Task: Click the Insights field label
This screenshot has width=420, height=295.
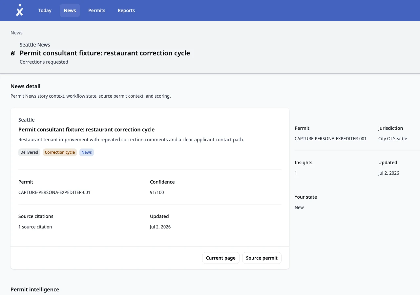Action: coord(304,163)
